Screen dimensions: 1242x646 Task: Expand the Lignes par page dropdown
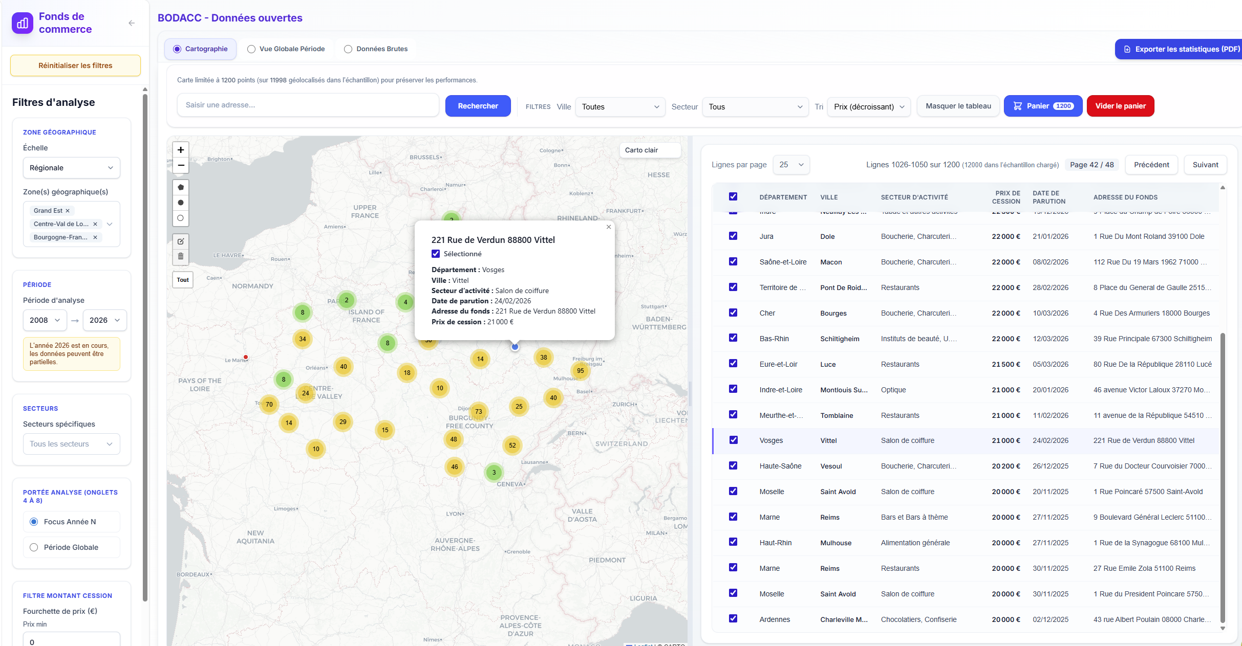[x=791, y=165]
